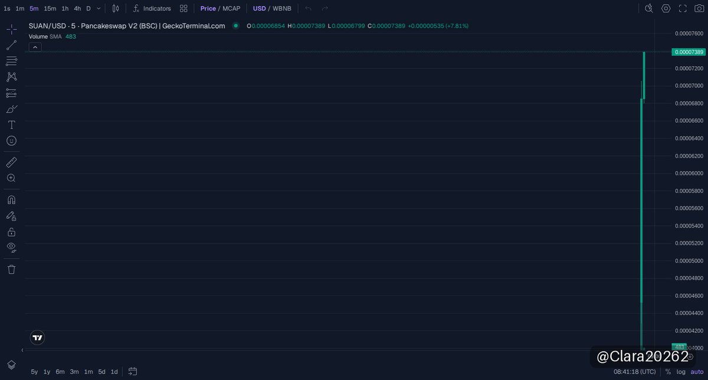Screen dimensions: 708x380
Task: Open the forecasting and measurement tools
Action: pyautogui.click(x=11, y=93)
